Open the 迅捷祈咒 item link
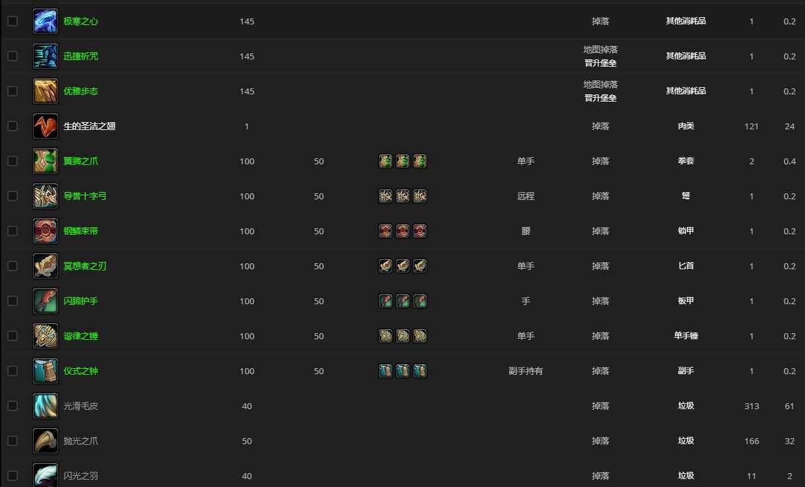 (x=81, y=56)
